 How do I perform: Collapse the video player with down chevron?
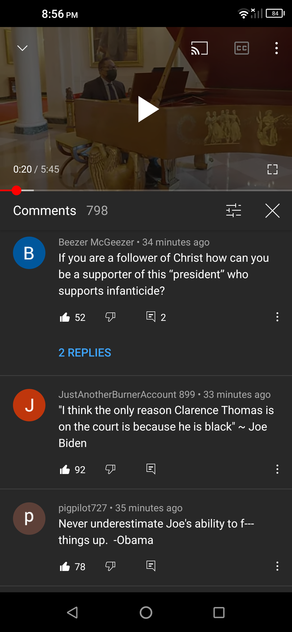point(22,48)
